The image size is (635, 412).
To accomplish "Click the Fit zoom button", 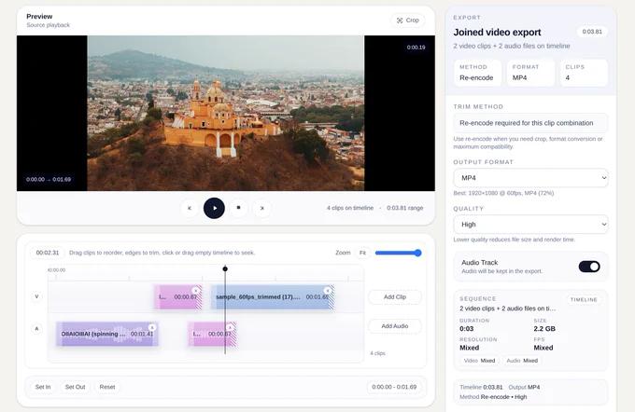I will tap(362, 253).
